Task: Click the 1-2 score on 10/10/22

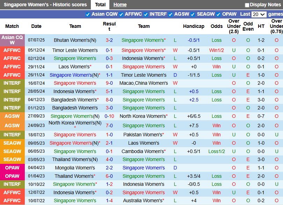Action: [x=109, y=184]
